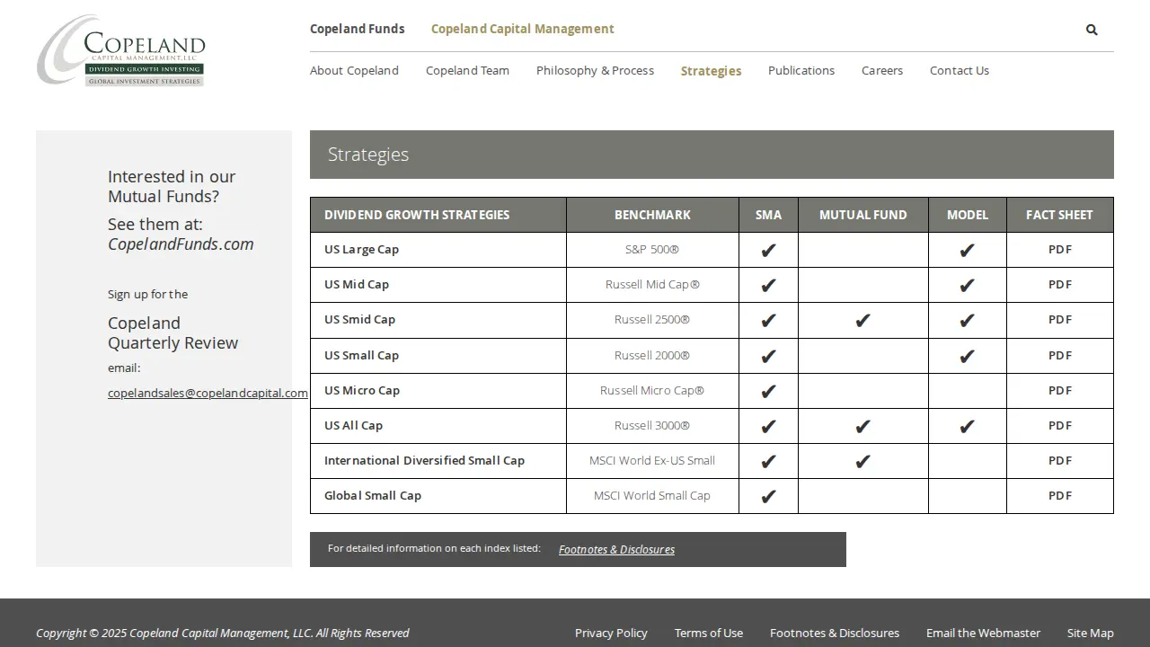Screen dimensions: 1150x647
Task: Click Footnotes & Disclosures below the table
Action: tap(616, 549)
